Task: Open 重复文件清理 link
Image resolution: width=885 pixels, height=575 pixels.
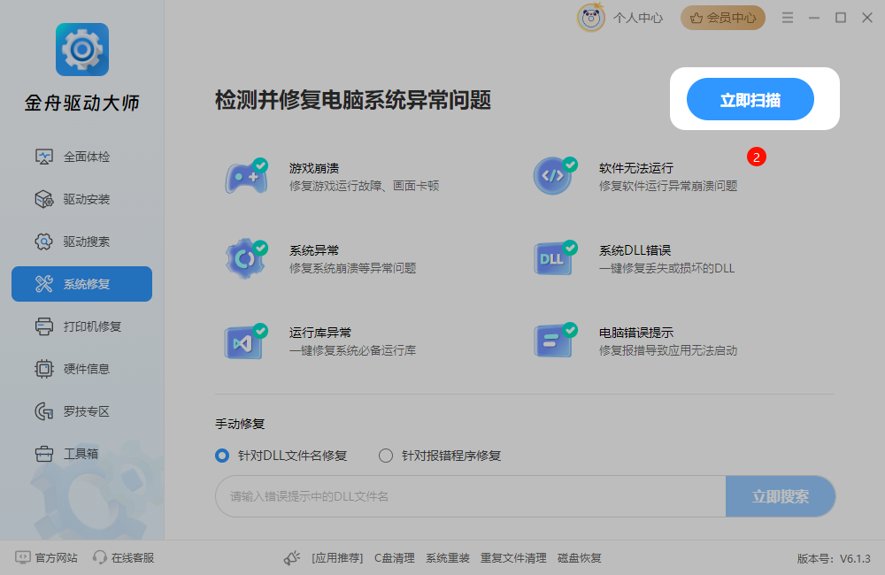Action: point(513,558)
